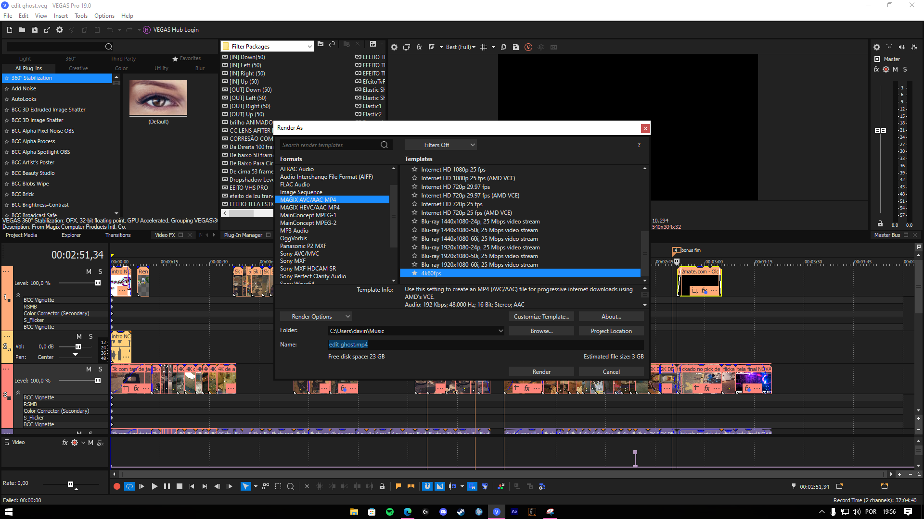Cancel the Render As dialog

(x=611, y=371)
